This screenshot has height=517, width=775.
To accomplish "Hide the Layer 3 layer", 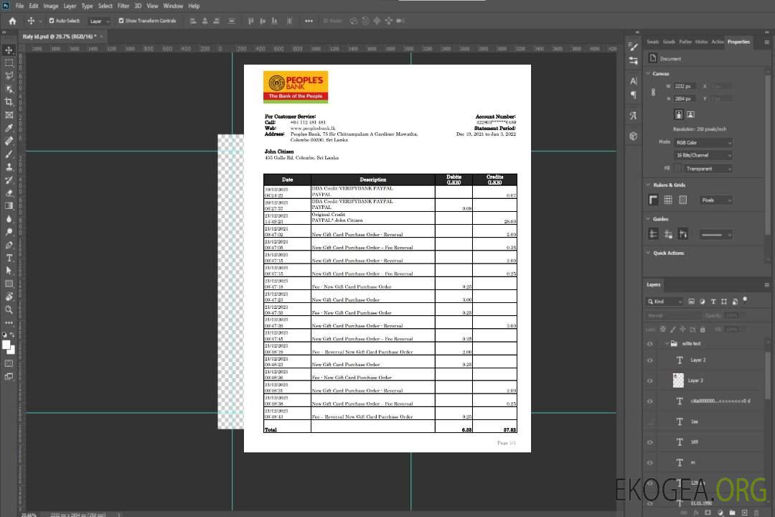I will tap(650, 381).
